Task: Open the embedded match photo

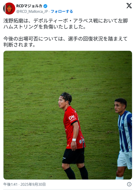Action: pos(67,115)
